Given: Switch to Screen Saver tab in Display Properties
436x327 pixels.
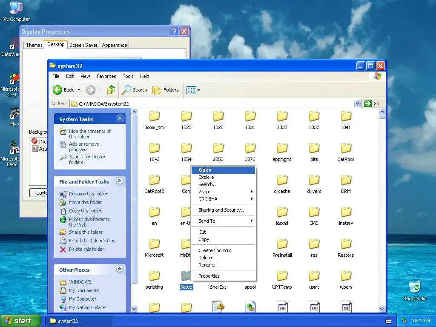Looking at the screenshot, I should (x=83, y=45).
